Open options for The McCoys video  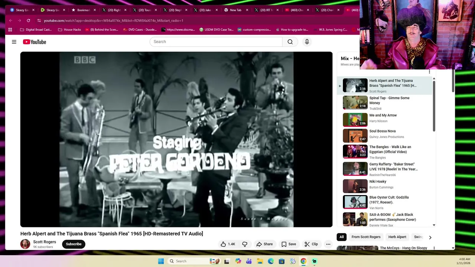pos(434,248)
